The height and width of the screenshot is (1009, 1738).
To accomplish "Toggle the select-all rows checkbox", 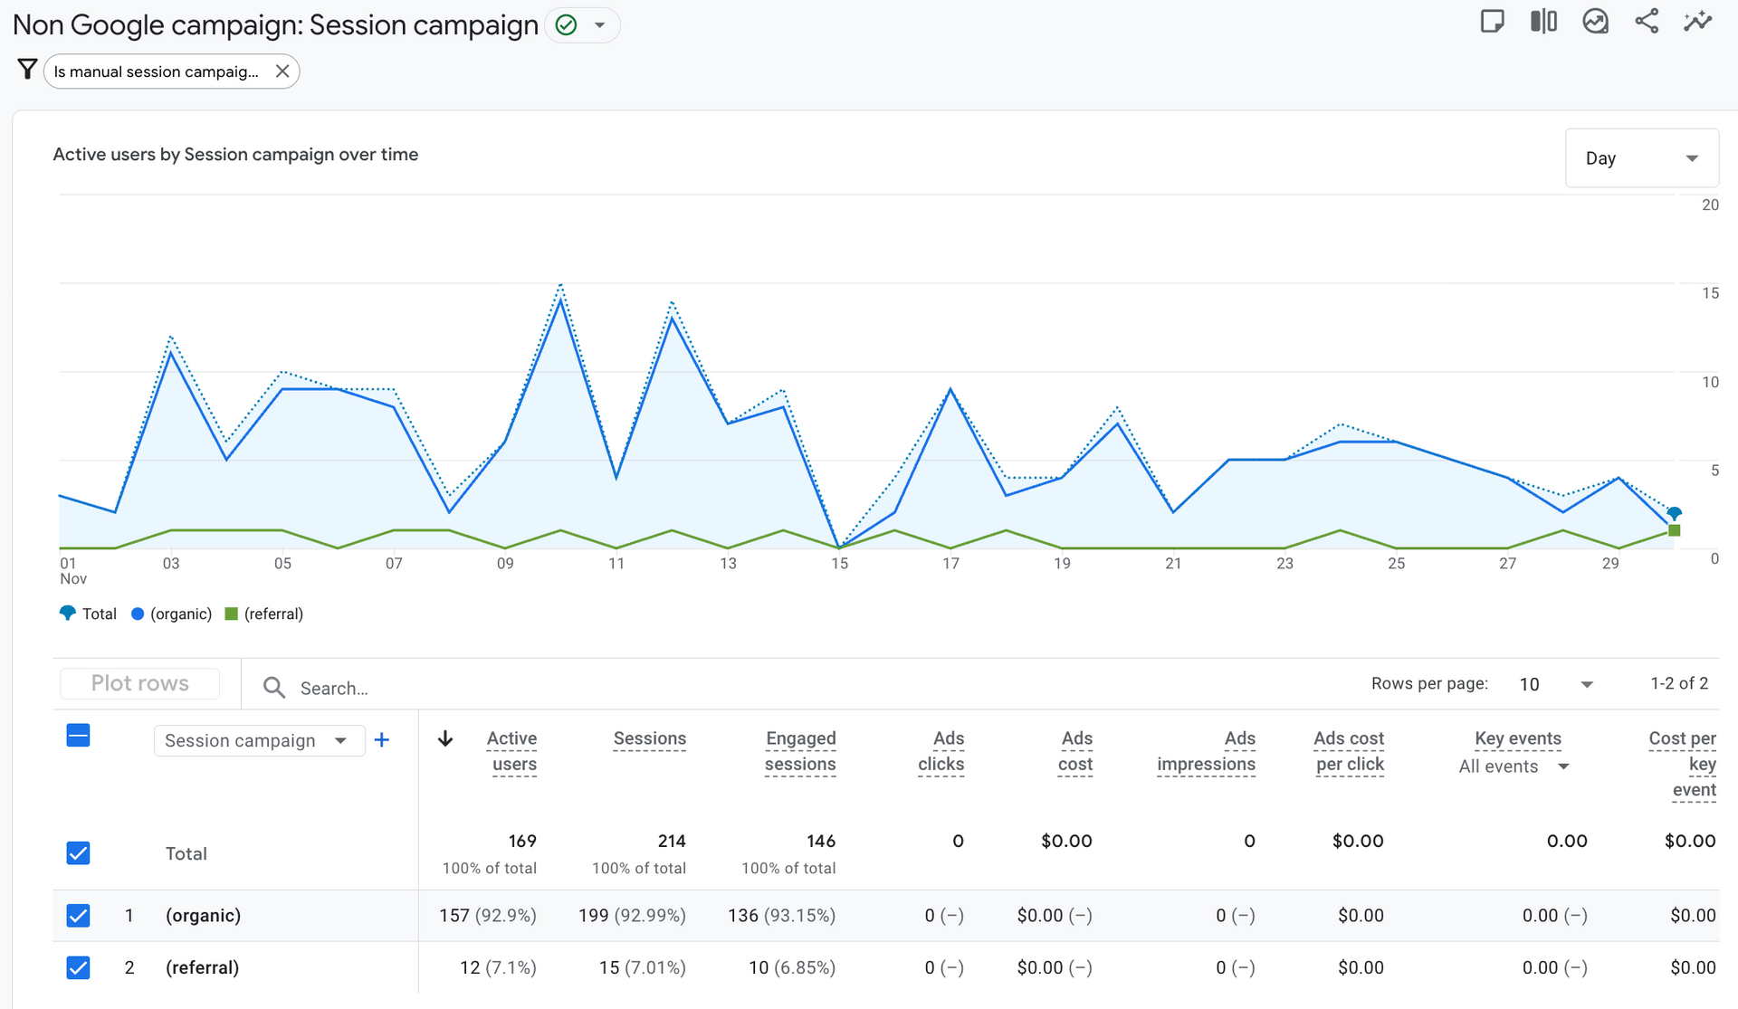I will (79, 736).
